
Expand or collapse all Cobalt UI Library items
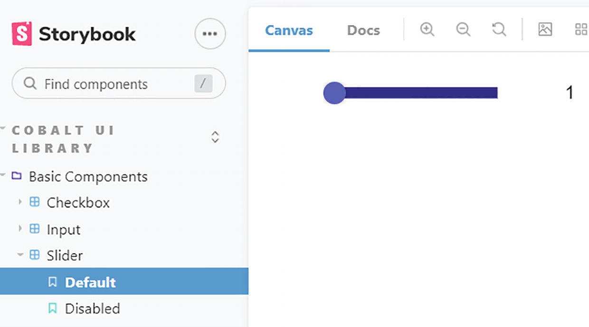coord(215,137)
